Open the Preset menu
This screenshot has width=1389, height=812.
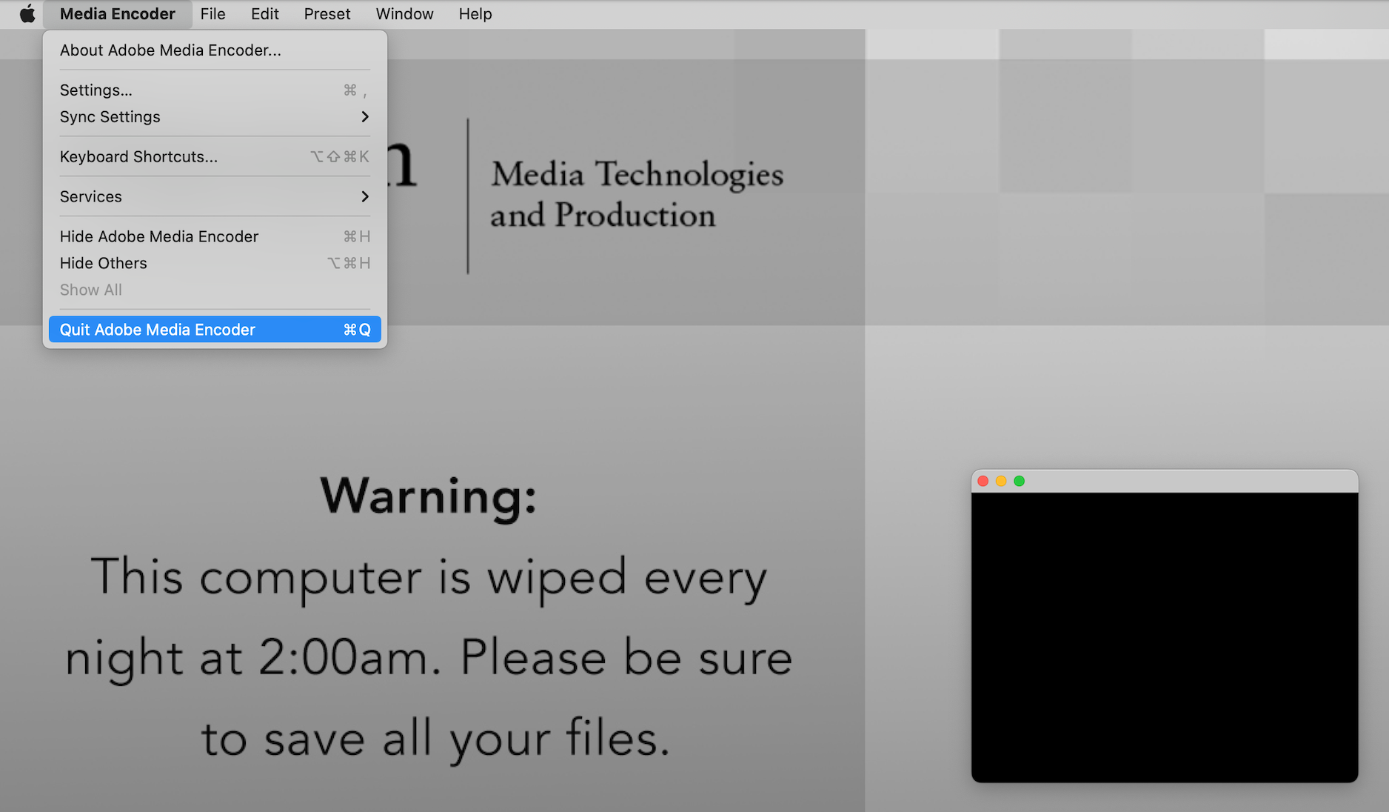click(x=327, y=14)
